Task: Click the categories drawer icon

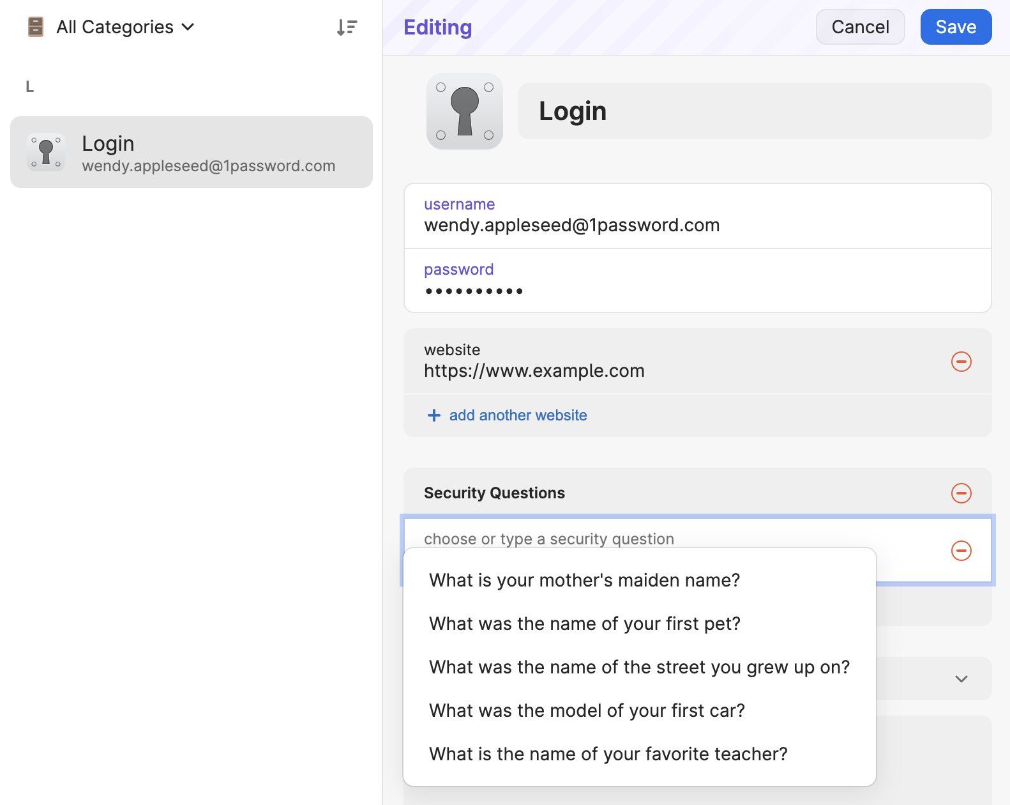Action: 36,27
